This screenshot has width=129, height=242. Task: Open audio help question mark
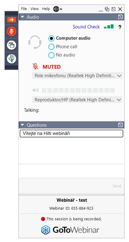[x=120, y=27]
